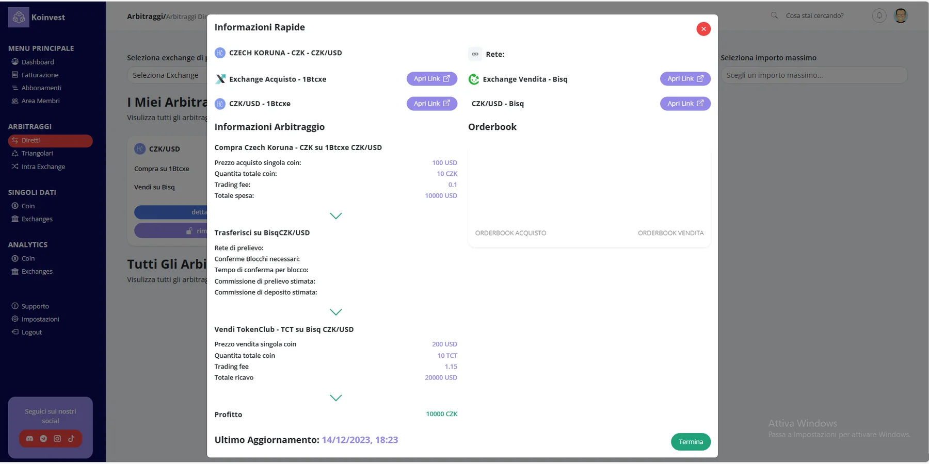Open Intra Exchange menu item
Image resolution: width=929 pixels, height=464 pixels.
pos(43,167)
